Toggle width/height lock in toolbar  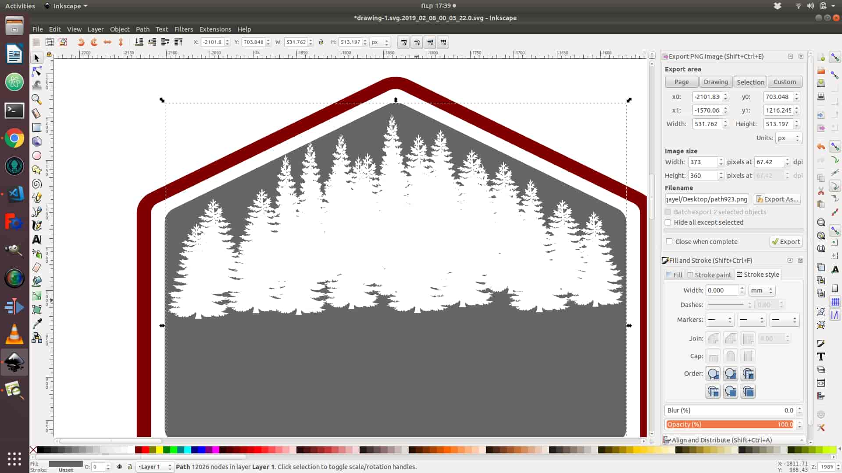point(321,42)
